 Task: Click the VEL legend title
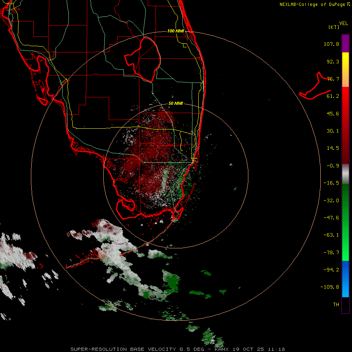(x=343, y=23)
